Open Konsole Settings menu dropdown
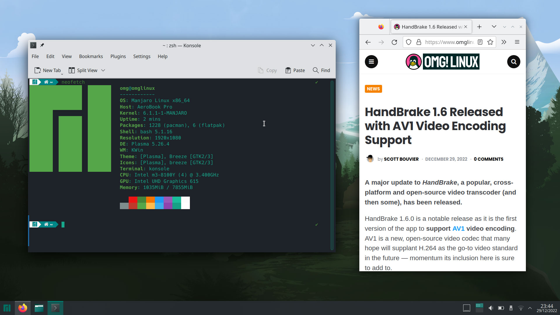The width and height of the screenshot is (560, 315). tap(142, 56)
